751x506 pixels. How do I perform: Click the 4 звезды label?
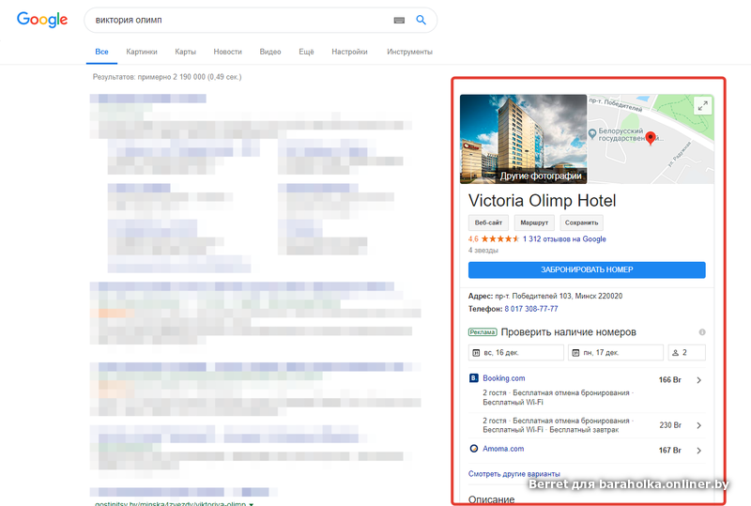pyautogui.click(x=483, y=250)
